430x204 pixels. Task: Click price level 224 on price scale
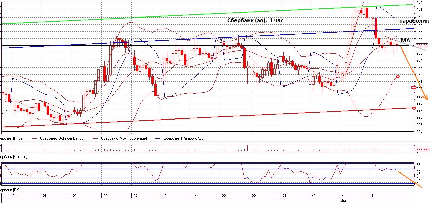click(x=420, y=132)
